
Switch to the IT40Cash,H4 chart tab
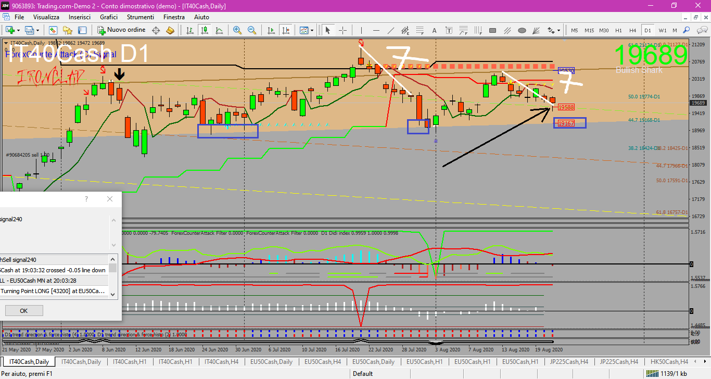point(222,362)
